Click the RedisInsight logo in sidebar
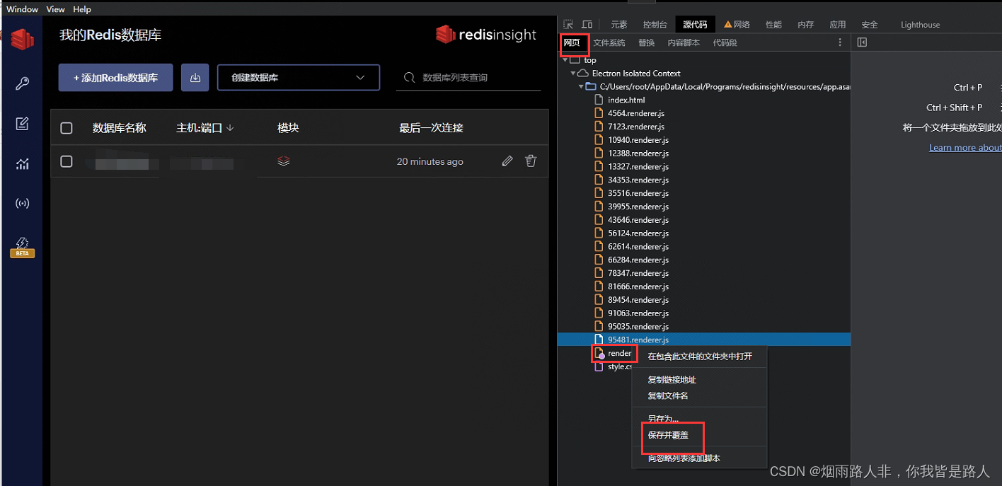Viewport: 1002px width, 486px height. [22, 38]
